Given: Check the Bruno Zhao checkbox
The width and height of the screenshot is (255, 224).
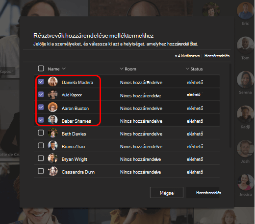Looking at the screenshot, I should coord(41,145).
